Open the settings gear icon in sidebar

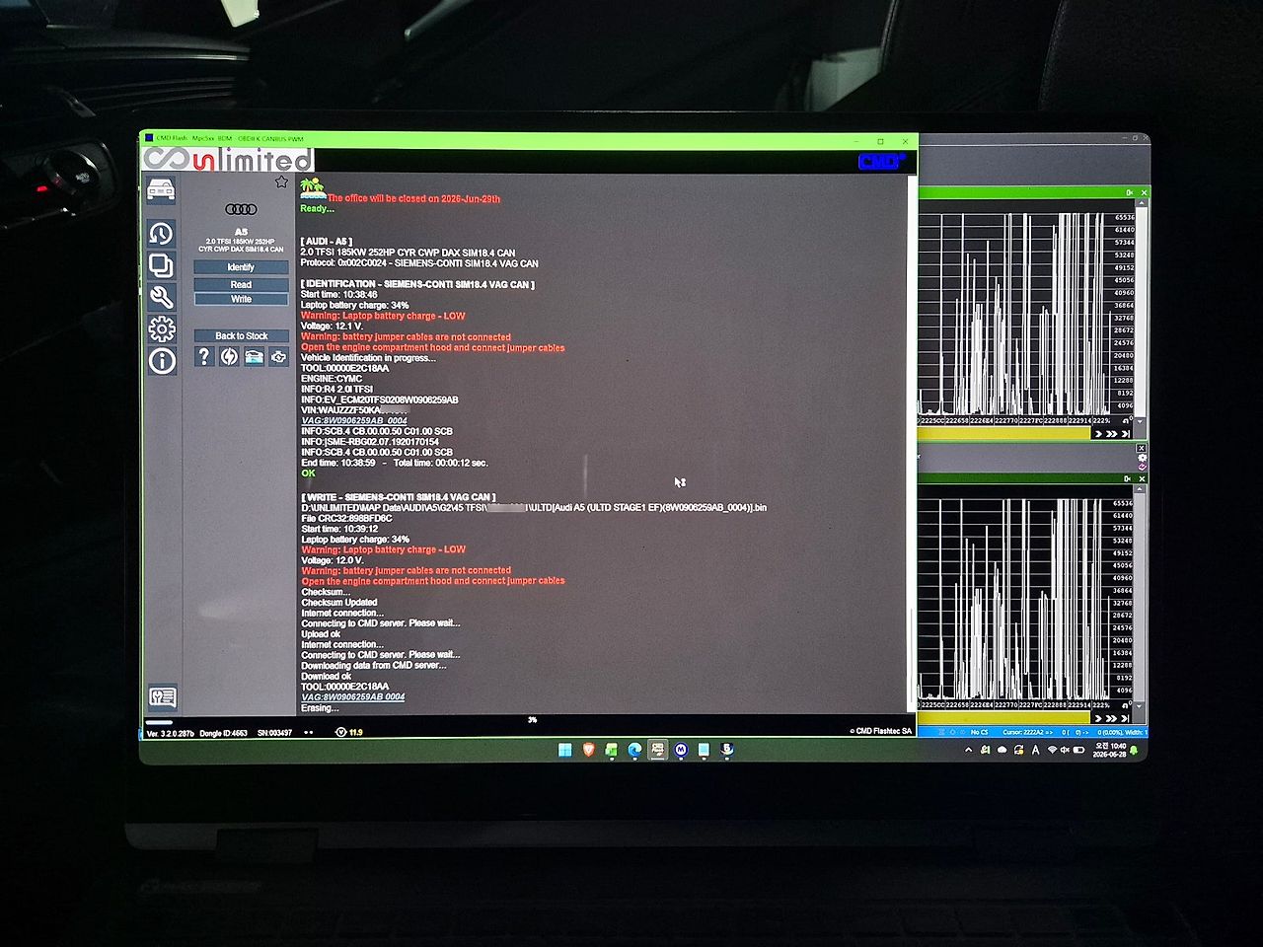point(162,328)
